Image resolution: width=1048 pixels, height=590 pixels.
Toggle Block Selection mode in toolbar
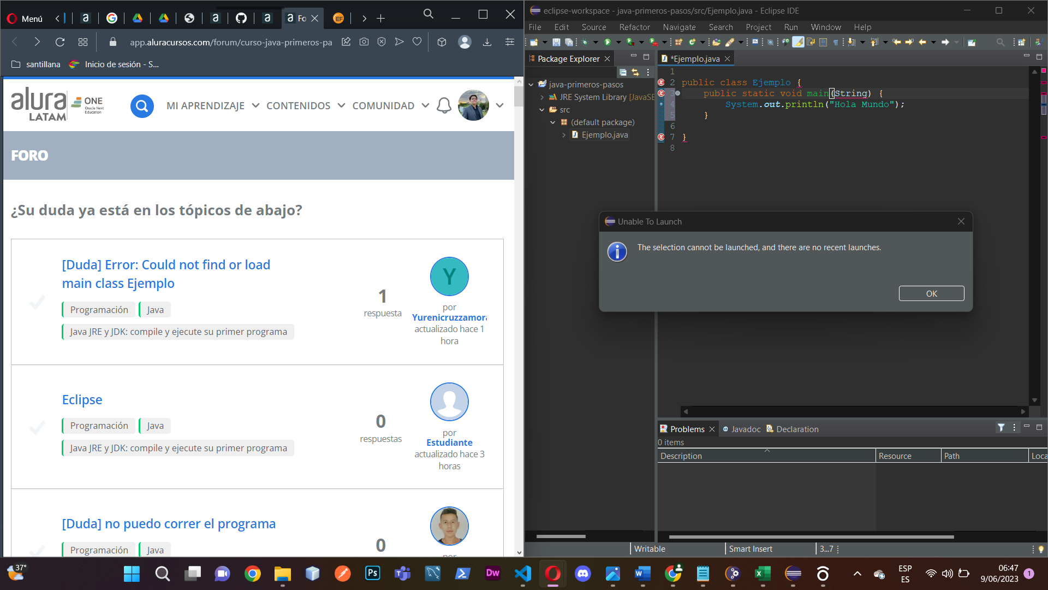pos(823,42)
